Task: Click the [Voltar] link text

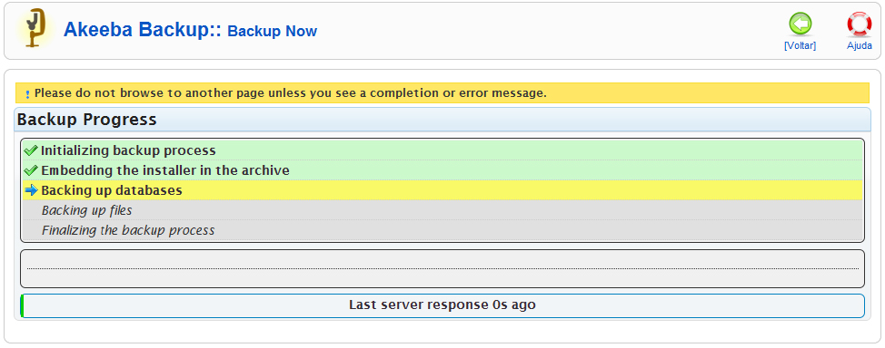Action: click(x=800, y=46)
